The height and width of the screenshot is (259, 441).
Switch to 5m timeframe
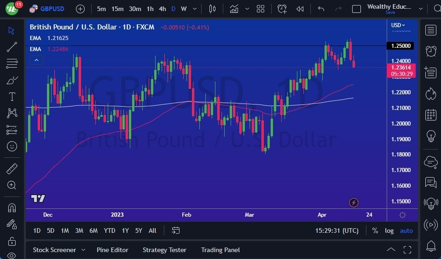point(101,9)
